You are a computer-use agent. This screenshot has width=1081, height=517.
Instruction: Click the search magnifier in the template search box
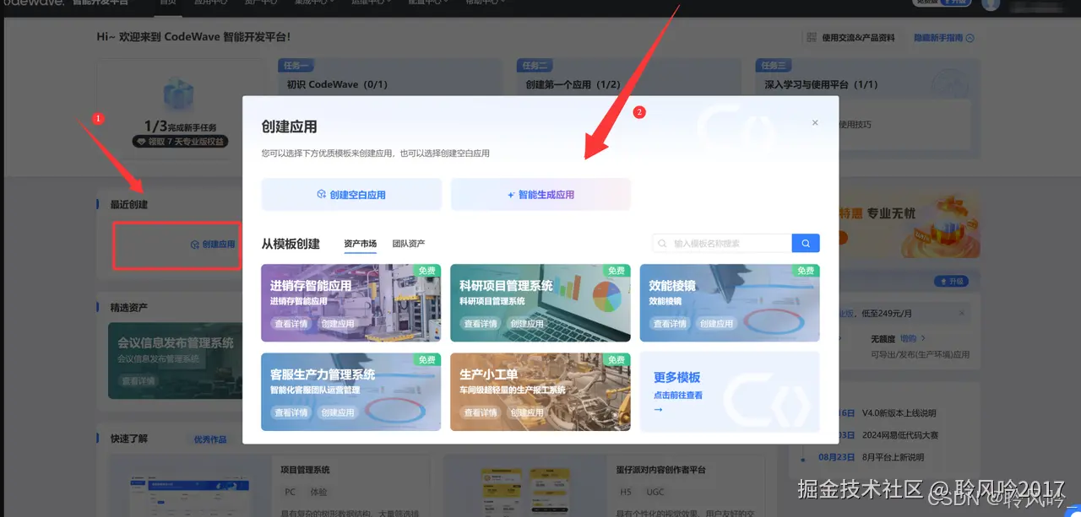pyautogui.click(x=805, y=242)
